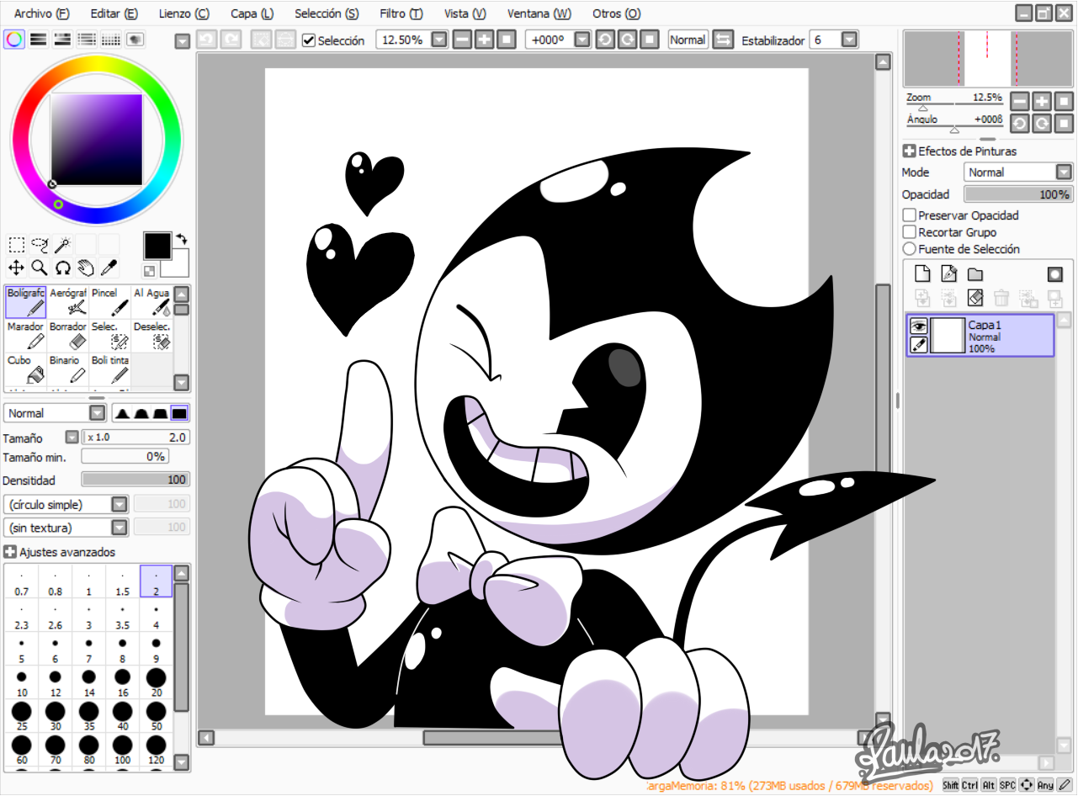Open the sin textura dropdown
Image resolution: width=1078 pixels, height=796 pixels.
[x=119, y=528]
